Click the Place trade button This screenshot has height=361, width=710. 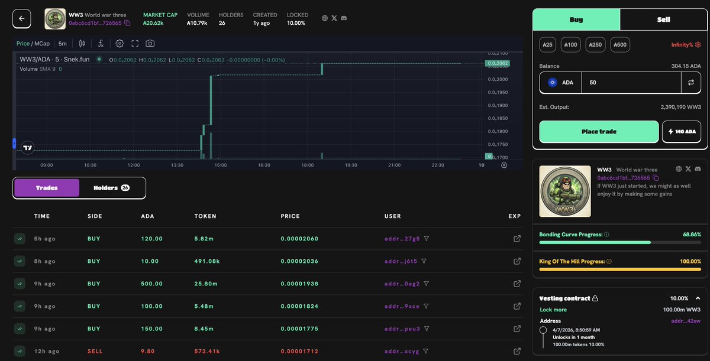click(x=599, y=132)
